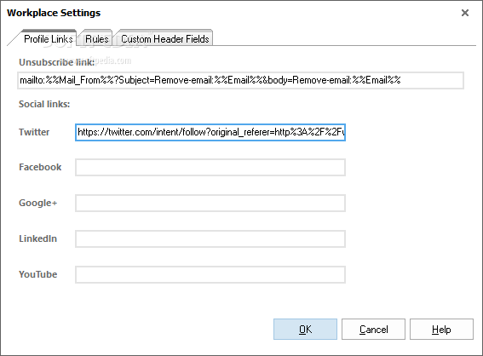483x356 pixels.
Task: Click the Facebook field label
Action: coord(40,167)
